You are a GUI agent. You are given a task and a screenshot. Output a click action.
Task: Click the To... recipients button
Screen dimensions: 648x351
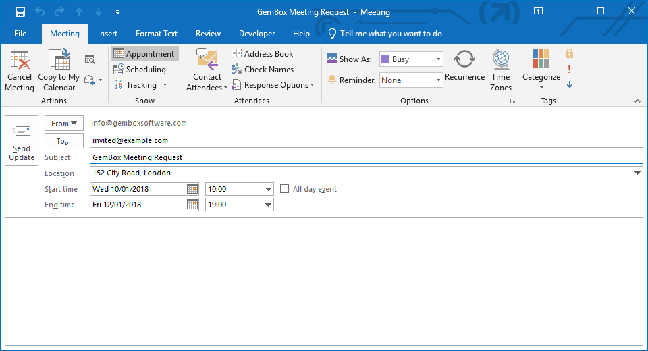click(64, 141)
